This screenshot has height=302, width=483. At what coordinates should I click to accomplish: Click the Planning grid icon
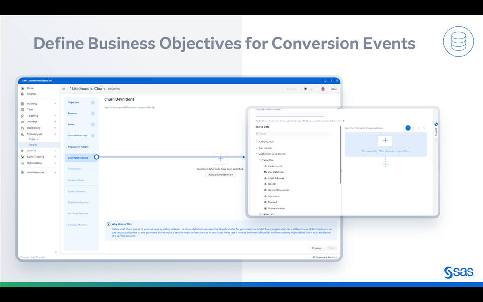pyautogui.click(x=22, y=104)
